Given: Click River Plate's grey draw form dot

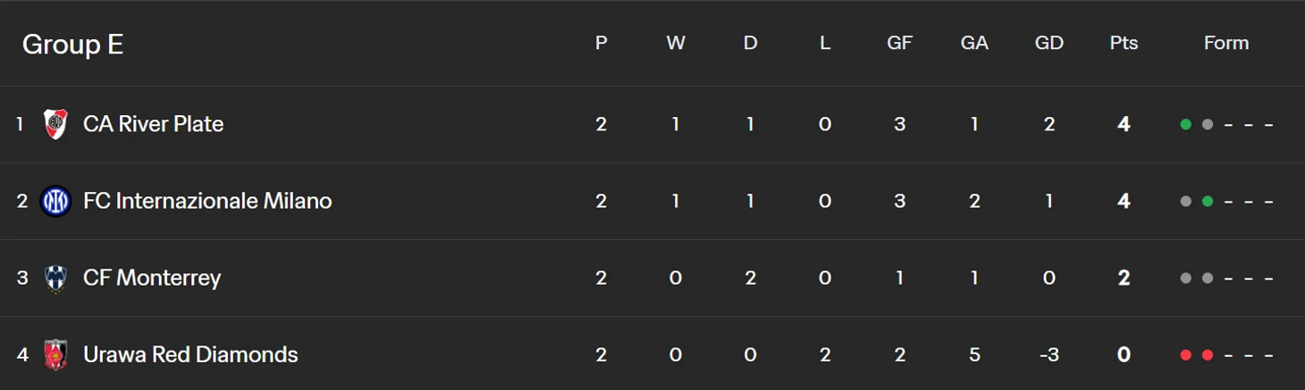Looking at the screenshot, I should click(x=1208, y=125).
